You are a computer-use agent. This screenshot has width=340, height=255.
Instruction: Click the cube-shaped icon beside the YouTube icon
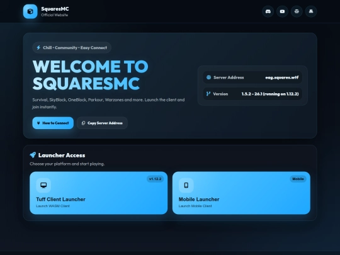[297, 11]
